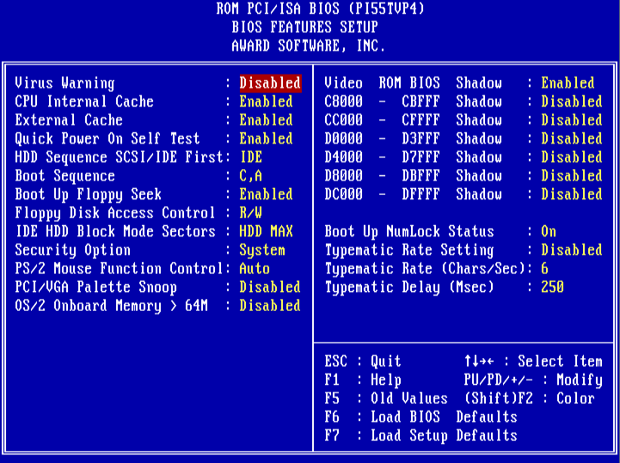
Task: Click the Typematic Delay (Msec) label
Action: (x=409, y=288)
